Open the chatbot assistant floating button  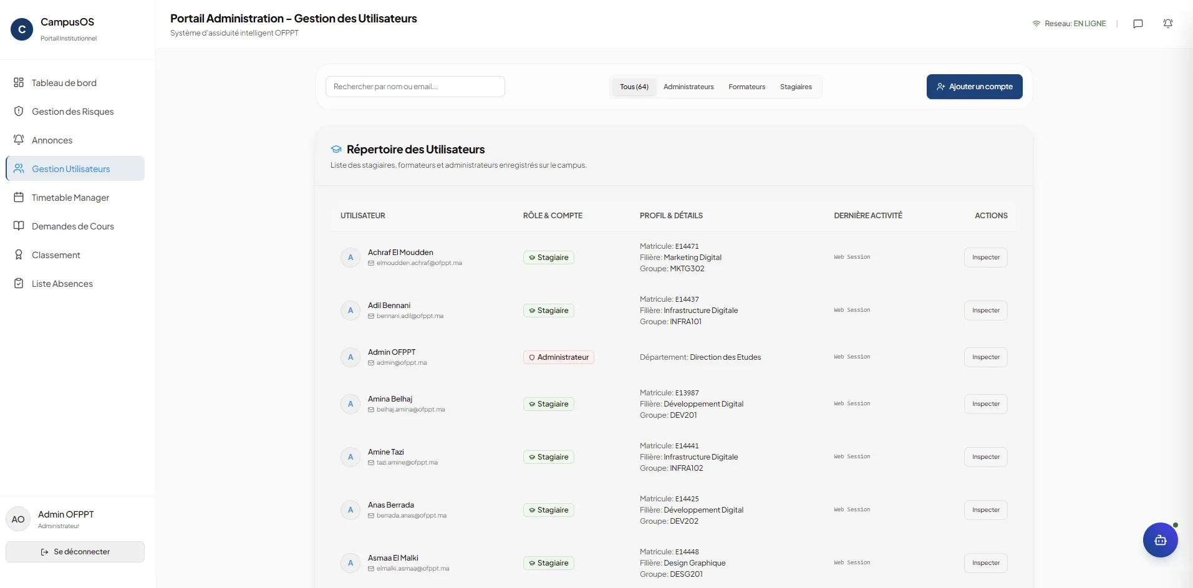click(1160, 540)
